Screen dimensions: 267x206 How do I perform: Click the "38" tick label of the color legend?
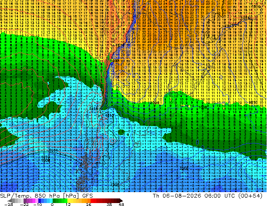coord(109,204)
